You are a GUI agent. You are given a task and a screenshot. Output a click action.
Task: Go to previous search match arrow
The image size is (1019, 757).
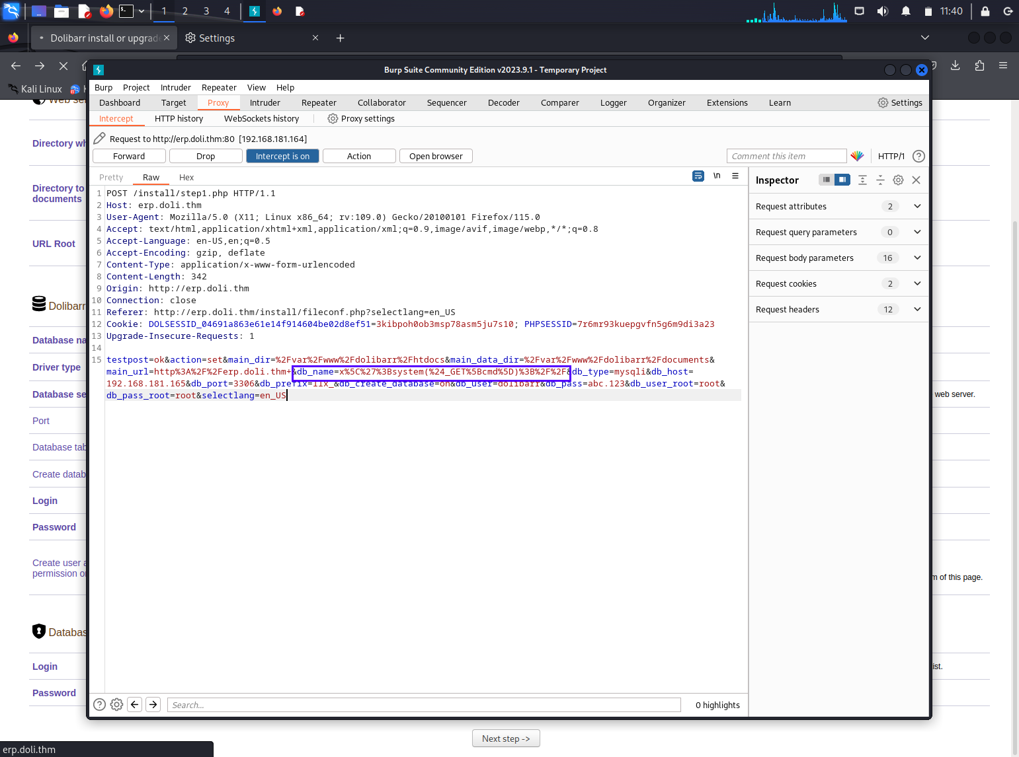tap(135, 704)
